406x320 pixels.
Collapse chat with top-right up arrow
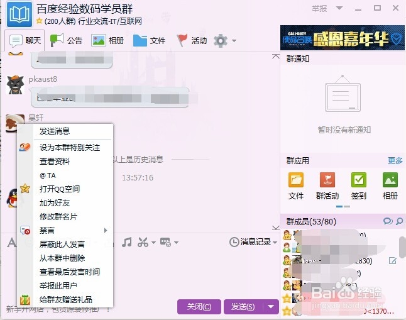click(276, 56)
